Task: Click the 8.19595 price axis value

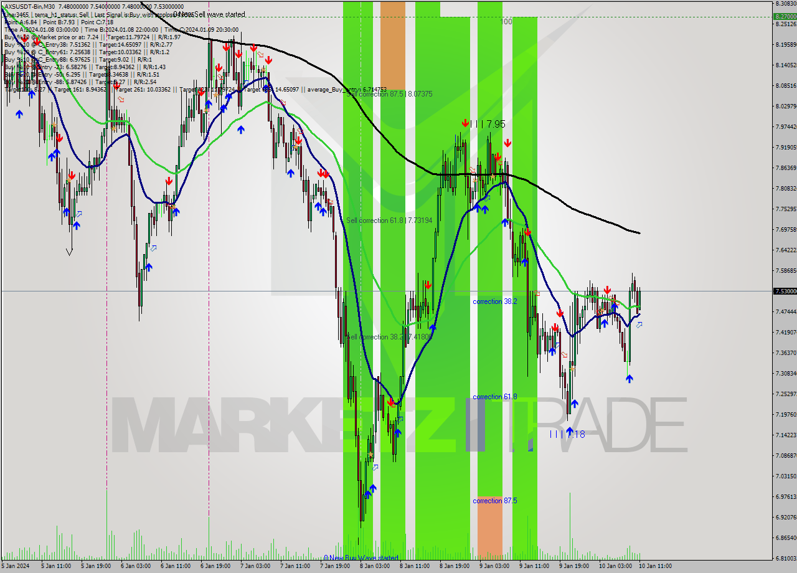Action: 785,45
